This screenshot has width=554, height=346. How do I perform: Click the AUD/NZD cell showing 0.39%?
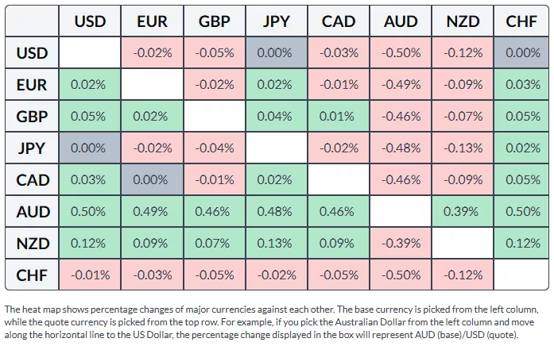(463, 212)
